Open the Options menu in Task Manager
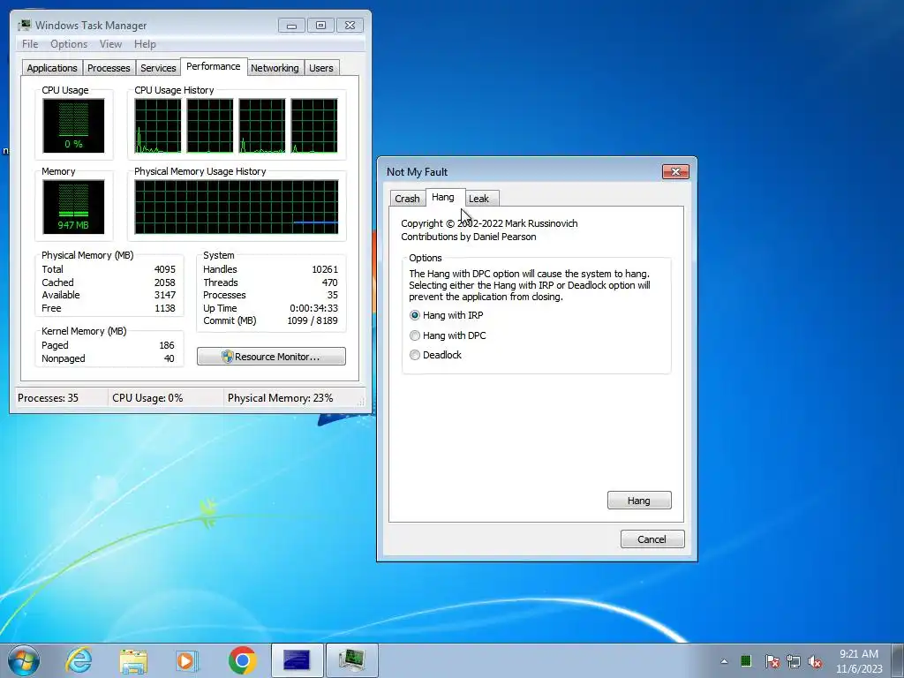Screen dimensions: 904x678 [69, 44]
